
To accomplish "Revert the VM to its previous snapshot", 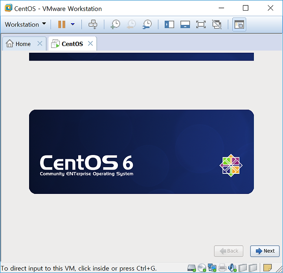I will click(x=131, y=24).
